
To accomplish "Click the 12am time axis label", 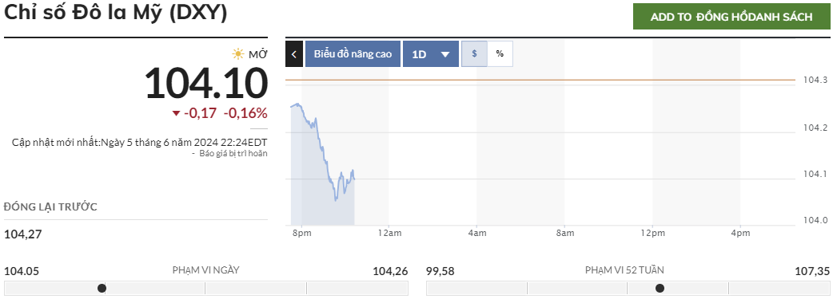I will point(389,234).
